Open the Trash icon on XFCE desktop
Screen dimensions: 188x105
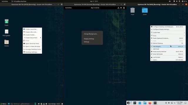(6, 21)
